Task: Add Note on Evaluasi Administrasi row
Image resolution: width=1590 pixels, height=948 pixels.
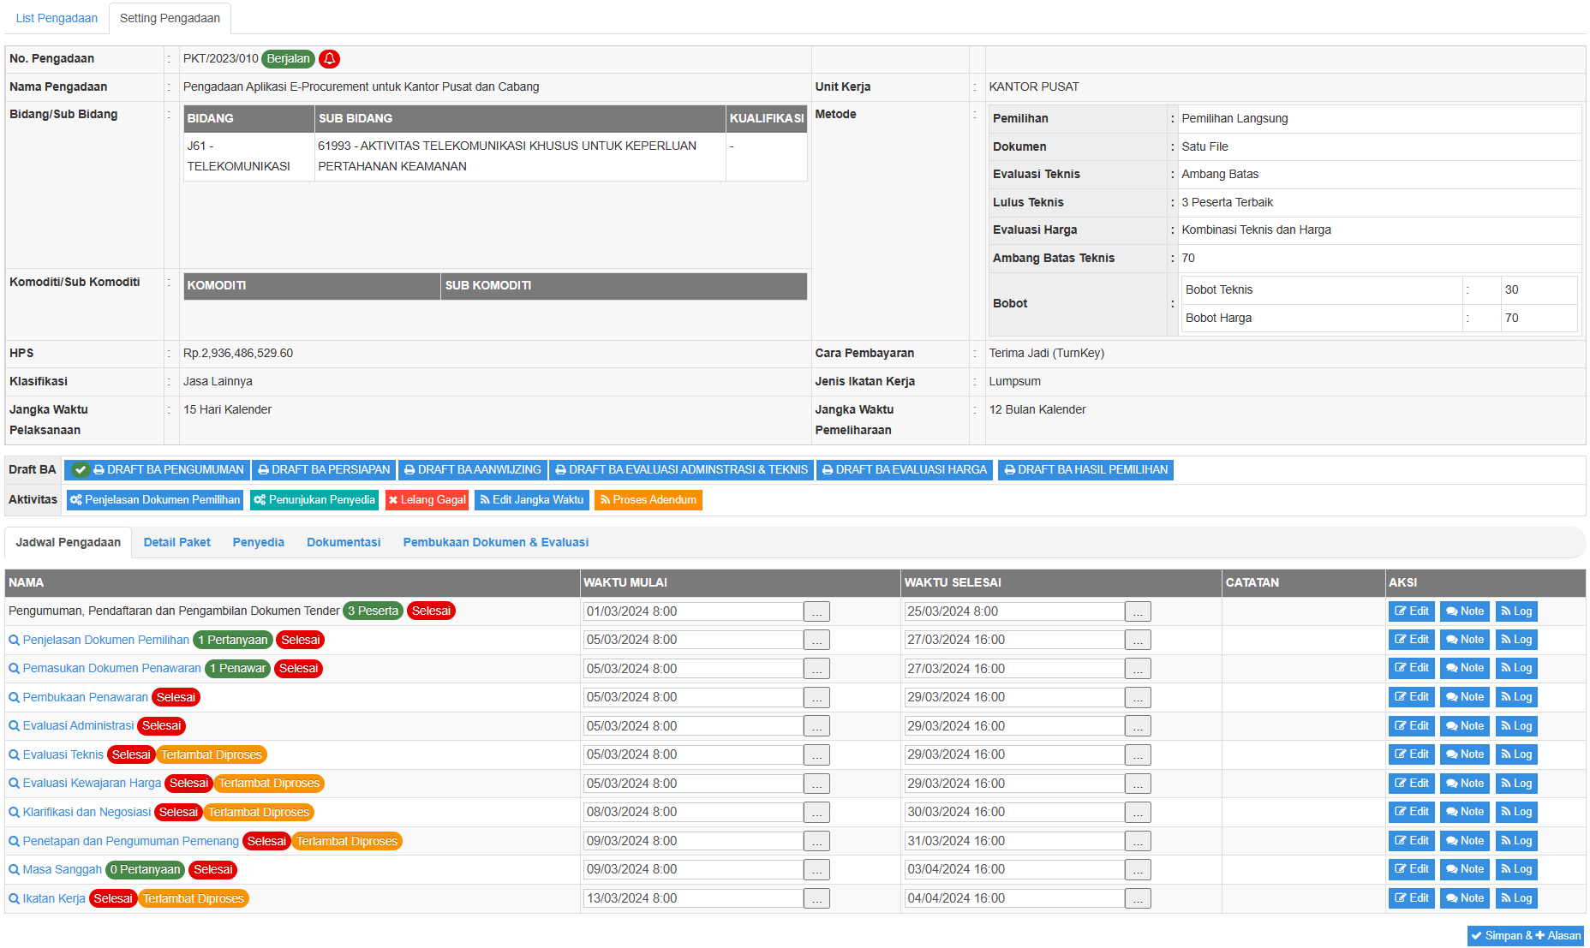Action: click(x=1464, y=726)
